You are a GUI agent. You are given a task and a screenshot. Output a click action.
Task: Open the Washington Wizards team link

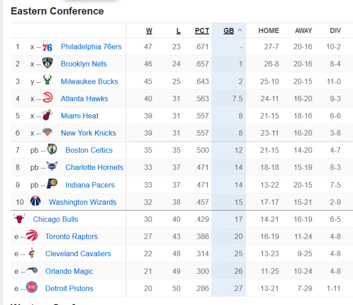[83, 202]
